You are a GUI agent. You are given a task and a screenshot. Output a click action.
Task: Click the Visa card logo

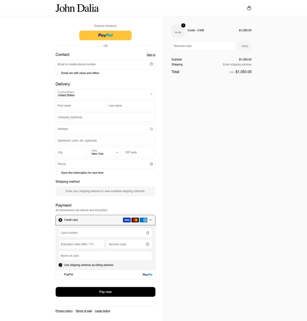tap(127, 220)
